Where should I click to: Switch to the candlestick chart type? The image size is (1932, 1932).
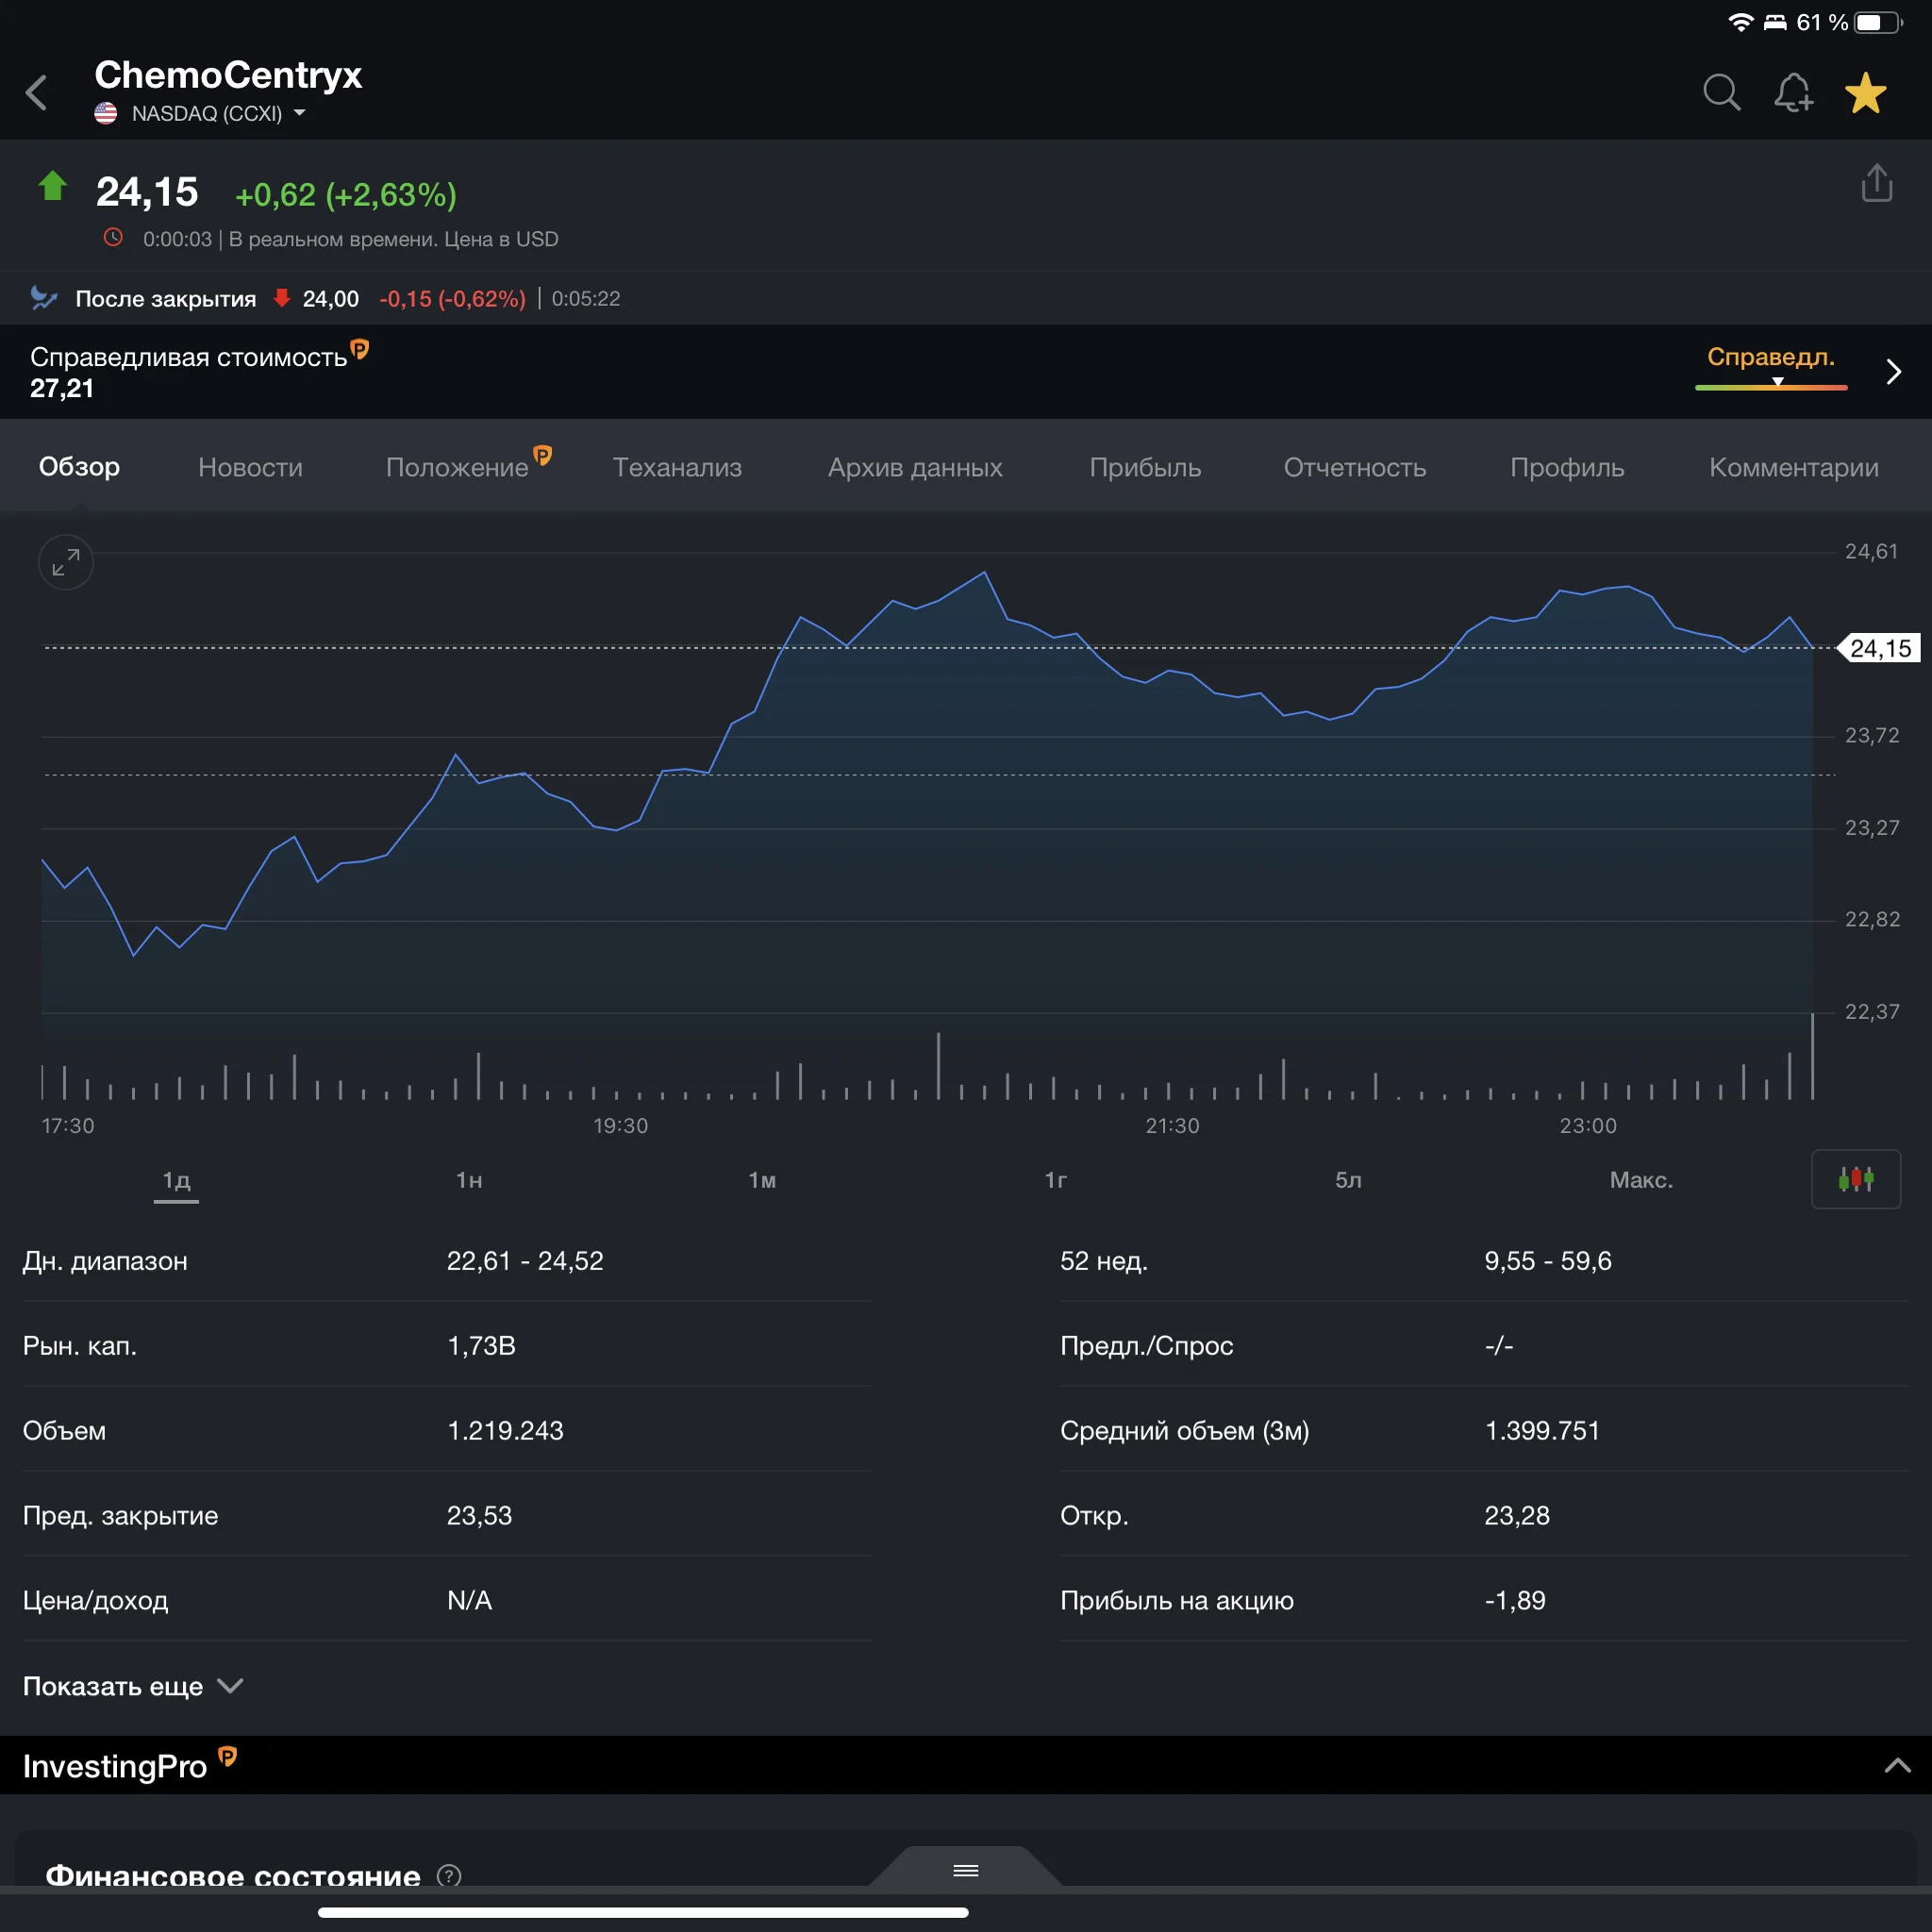(x=1856, y=1179)
